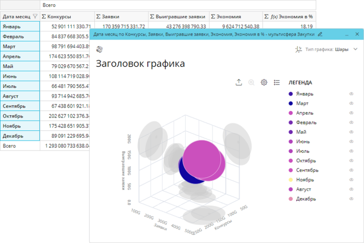Click the pencil icon to rename window
This screenshot has height=243, width=364.
tap(320, 34)
